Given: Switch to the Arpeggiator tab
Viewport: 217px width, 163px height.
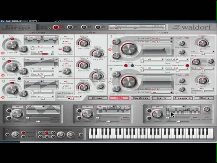Looking at the screenshot, I should click(x=183, y=98).
